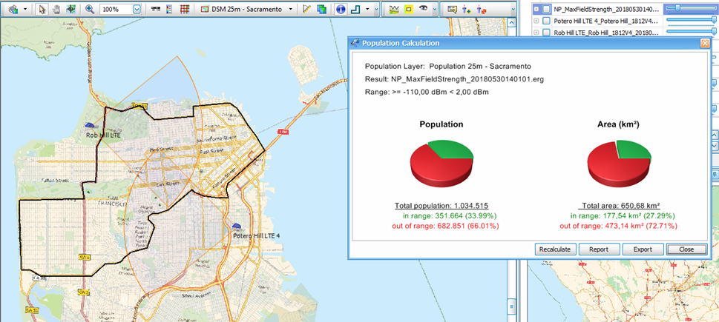
Task: Click the Range: >= -110,00 dBm text
Action: pos(427,92)
